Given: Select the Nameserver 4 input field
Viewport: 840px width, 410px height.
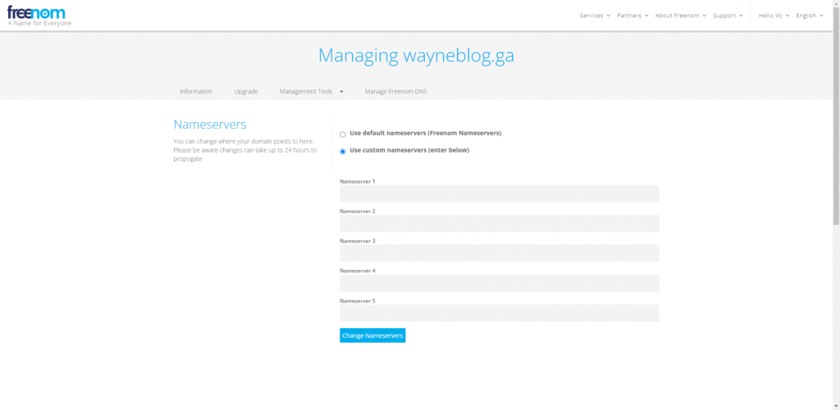Looking at the screenshot, I should [499, 283].
